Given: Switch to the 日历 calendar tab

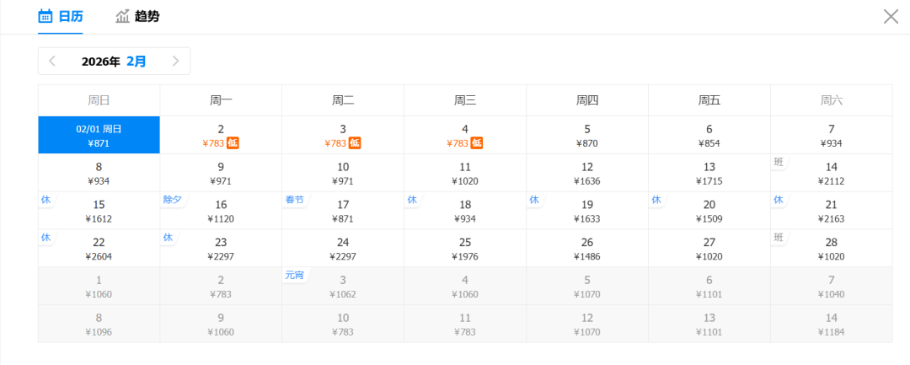Looking at the screenshot, I should click(x=60, y=16).
